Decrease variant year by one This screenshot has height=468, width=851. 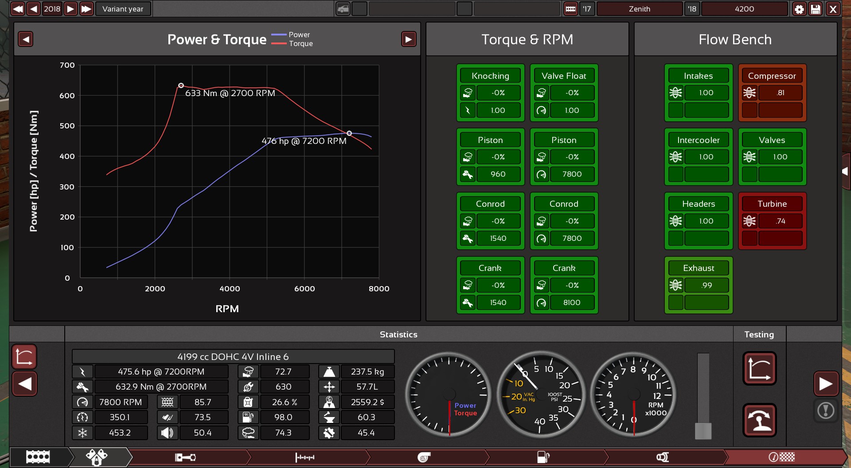tap(34, 9)
